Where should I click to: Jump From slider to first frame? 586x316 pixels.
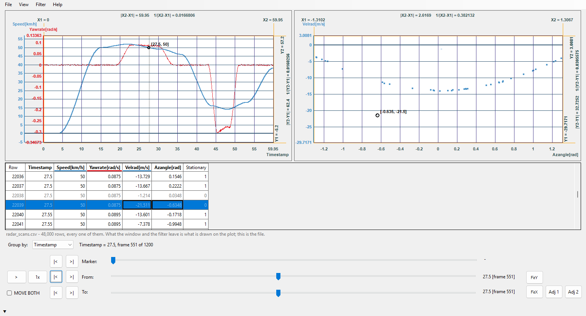[x=56, y=277]
